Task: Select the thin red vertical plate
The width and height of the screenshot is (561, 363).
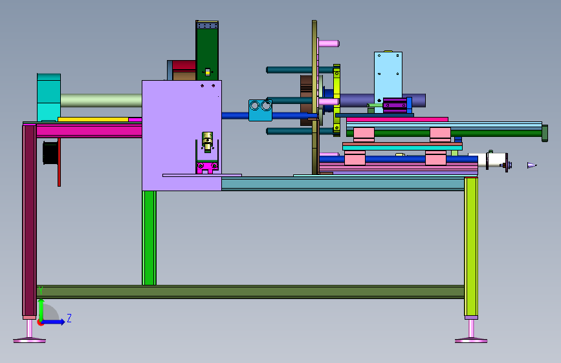Action: 60,162
